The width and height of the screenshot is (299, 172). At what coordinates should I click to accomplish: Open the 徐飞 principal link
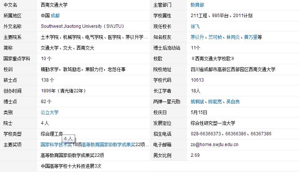(x=195, y=26)
